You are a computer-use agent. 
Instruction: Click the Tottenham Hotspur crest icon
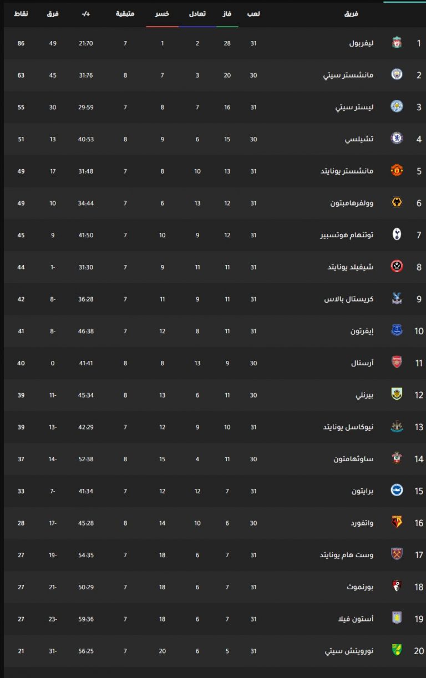(397, 235)
